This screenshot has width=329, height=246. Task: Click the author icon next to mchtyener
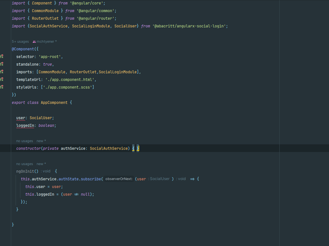tap(34, 42)
